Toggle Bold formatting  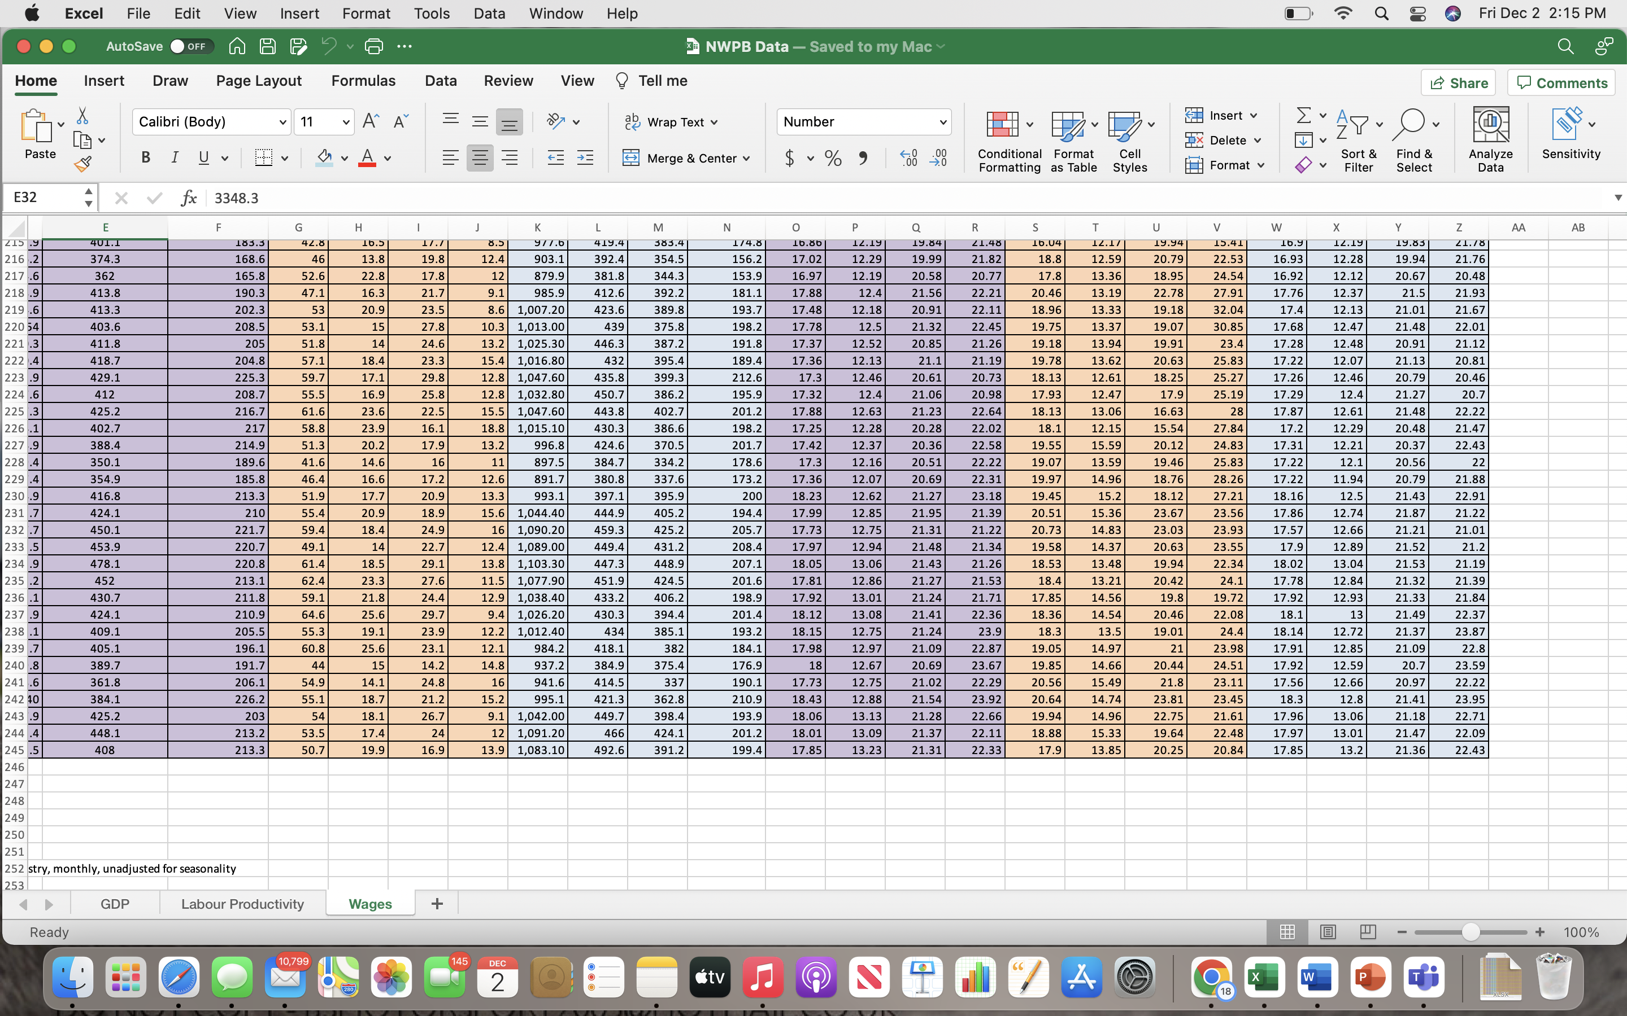(x=145, y=158)
